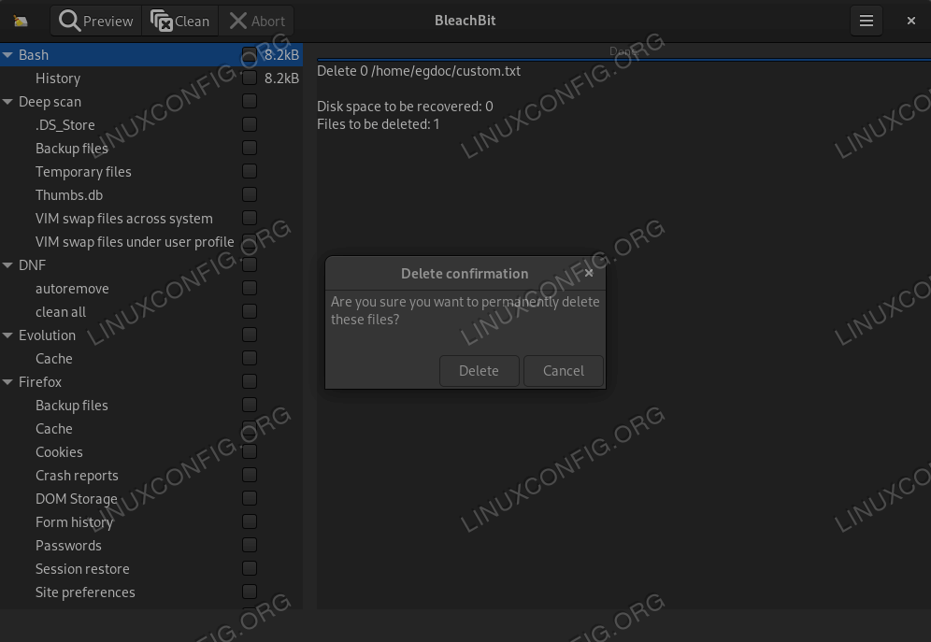
Task: Select the Session restore row
Action: [x=151, y=568]
